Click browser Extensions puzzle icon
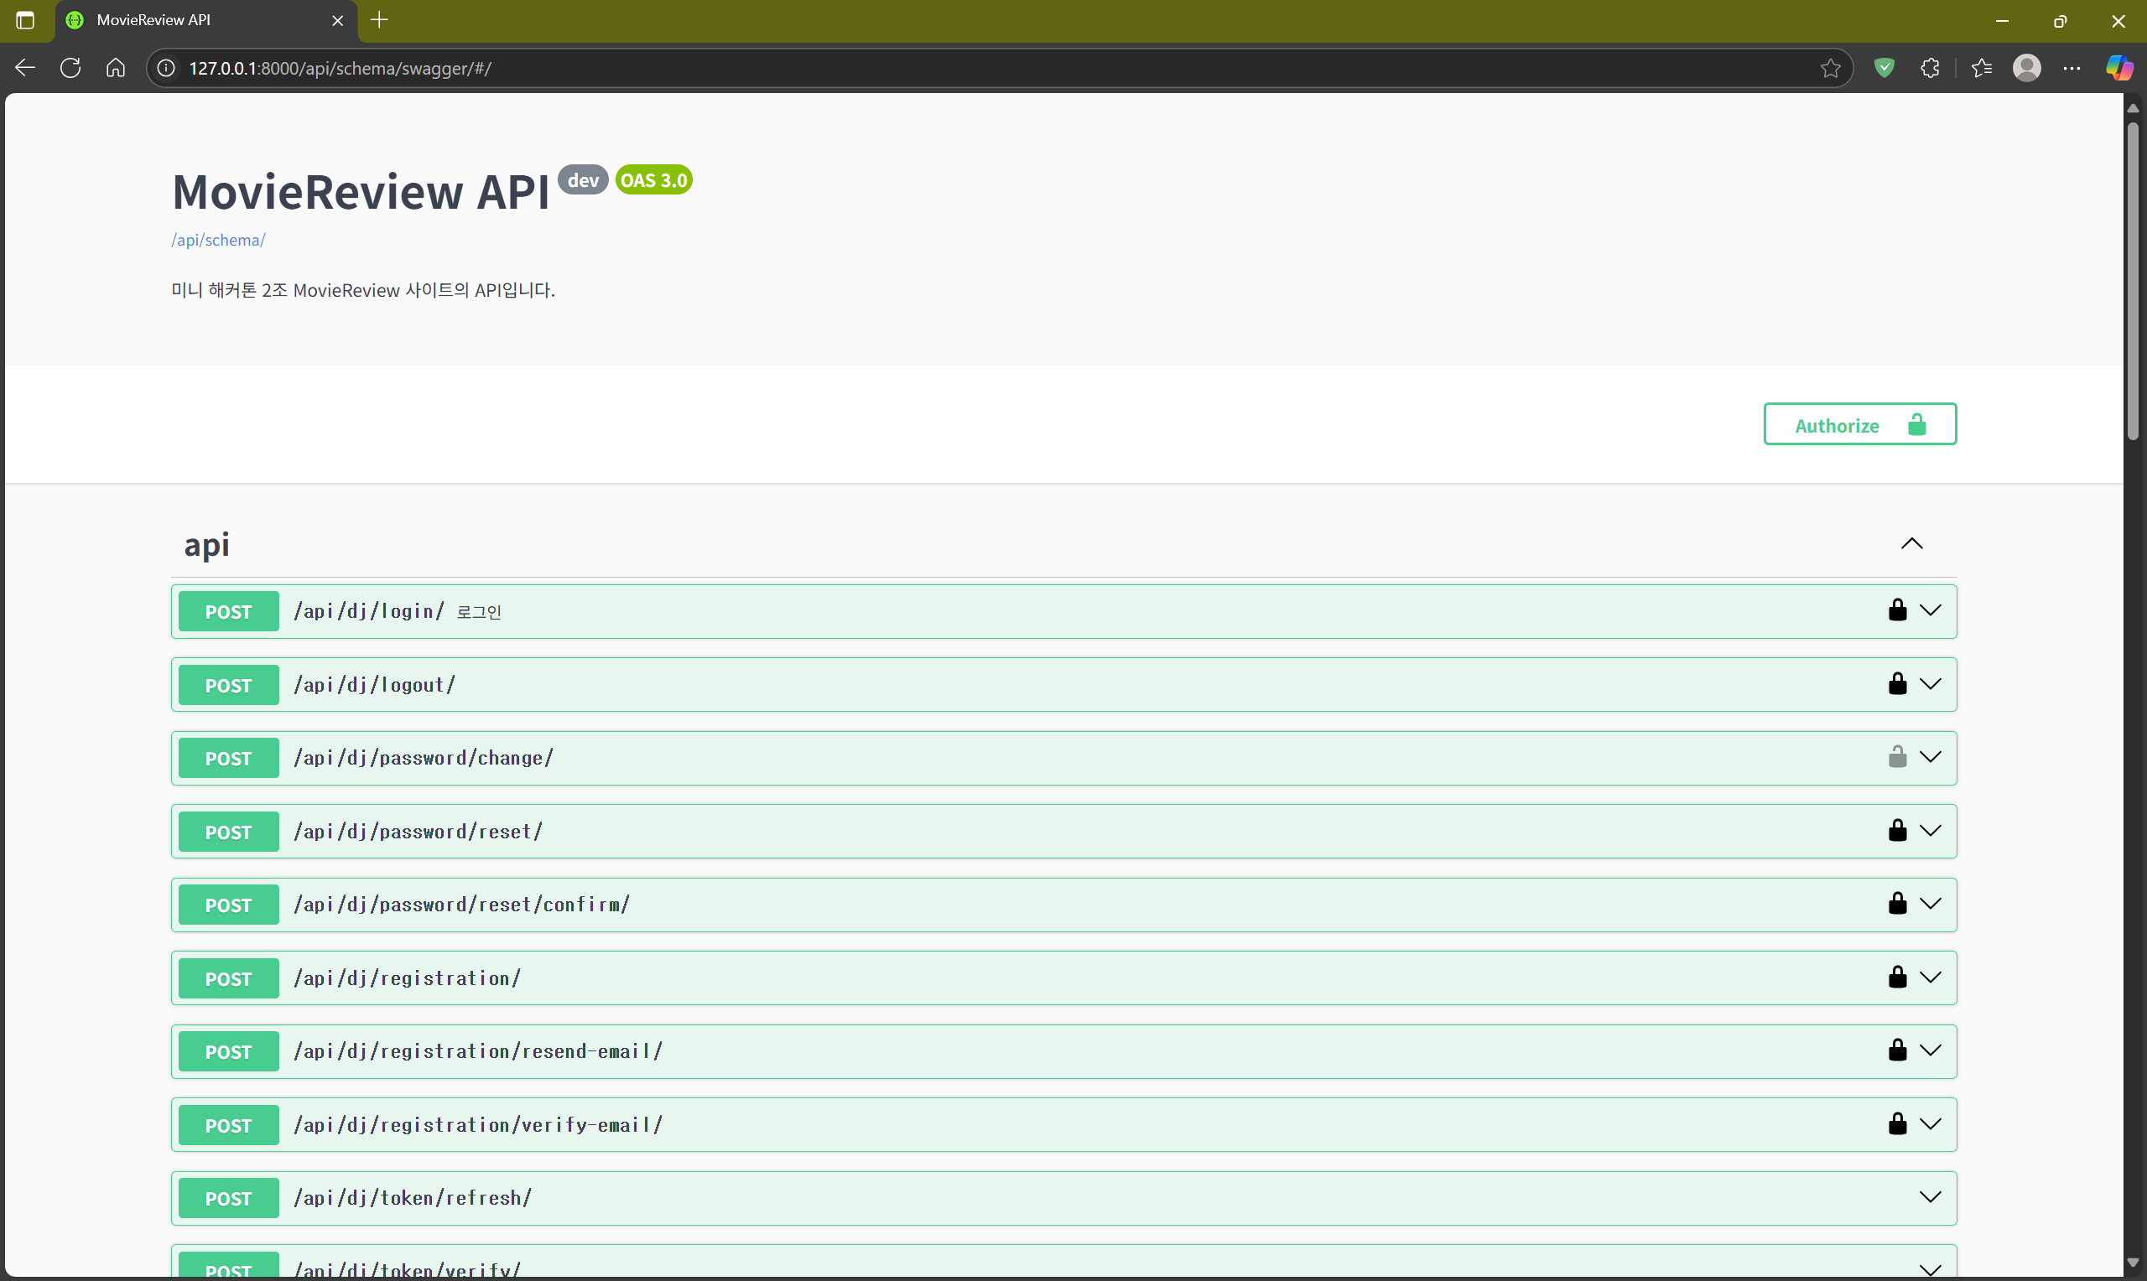Viewport: 2147px width, 1281px height. tap(1931, 68)
